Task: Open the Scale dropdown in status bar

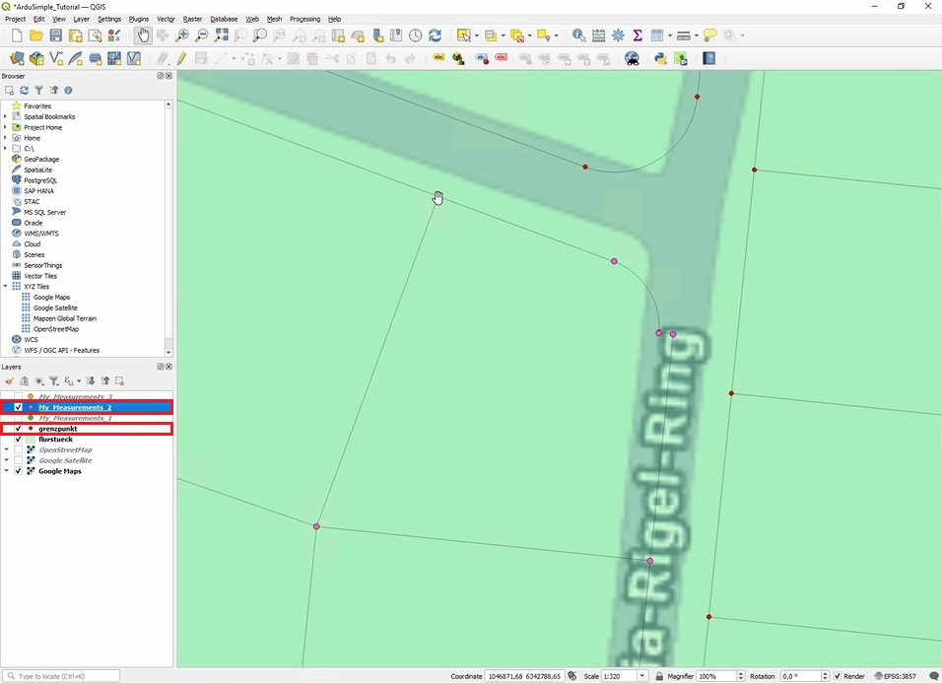Action: tap(642, 676)
